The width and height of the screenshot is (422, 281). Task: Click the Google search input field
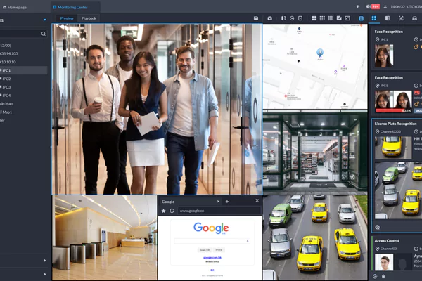pyautogui.click(x=211, y=241)
